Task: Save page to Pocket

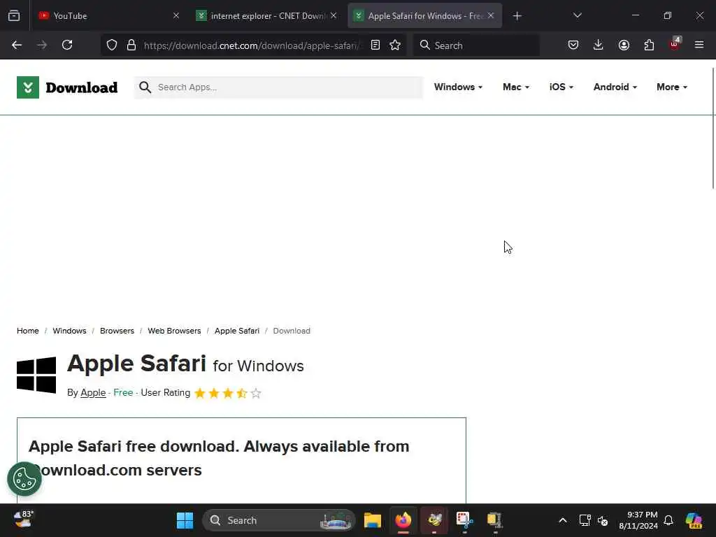Action: pos(573,45)
